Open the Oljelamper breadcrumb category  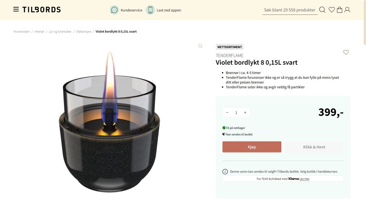[83, 32]
